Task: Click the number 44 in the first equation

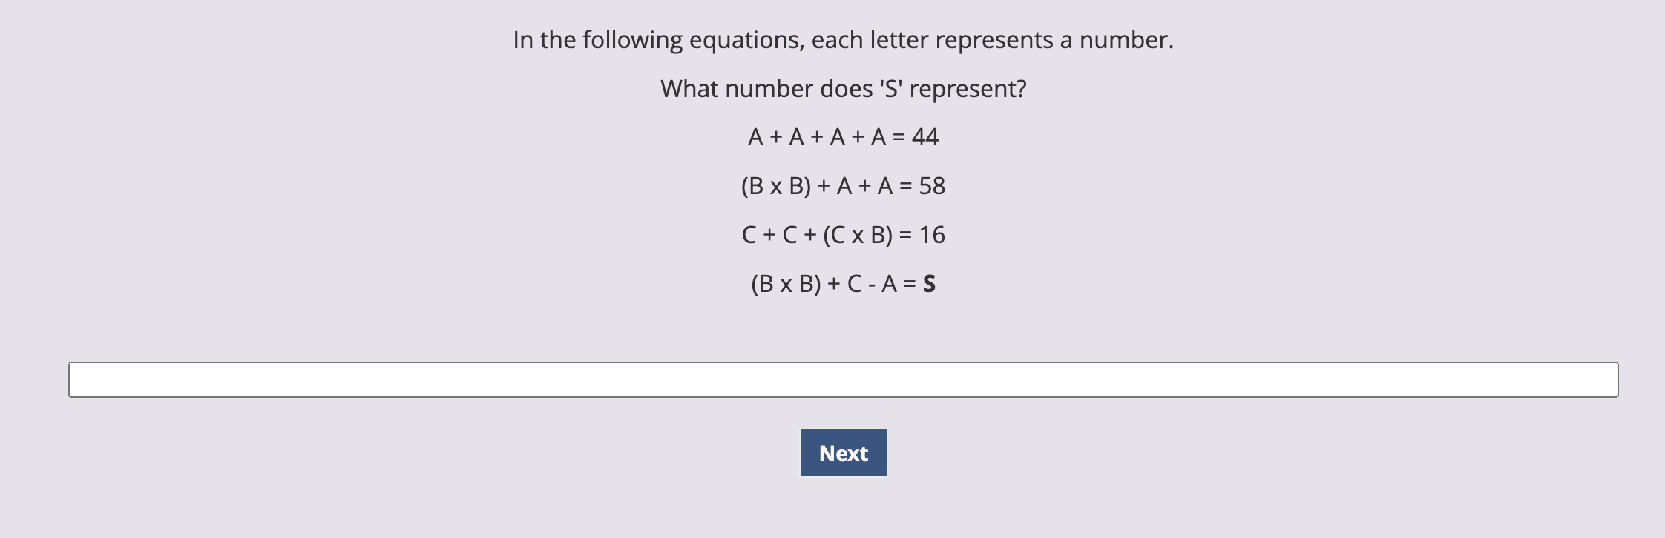Action: click(x=925, y=137)
